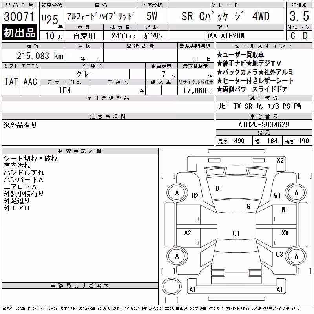The width and height of the screenshot is (314, 314).
Task: Click the recycle deposit 17,060円
Action: click(197, 91)
